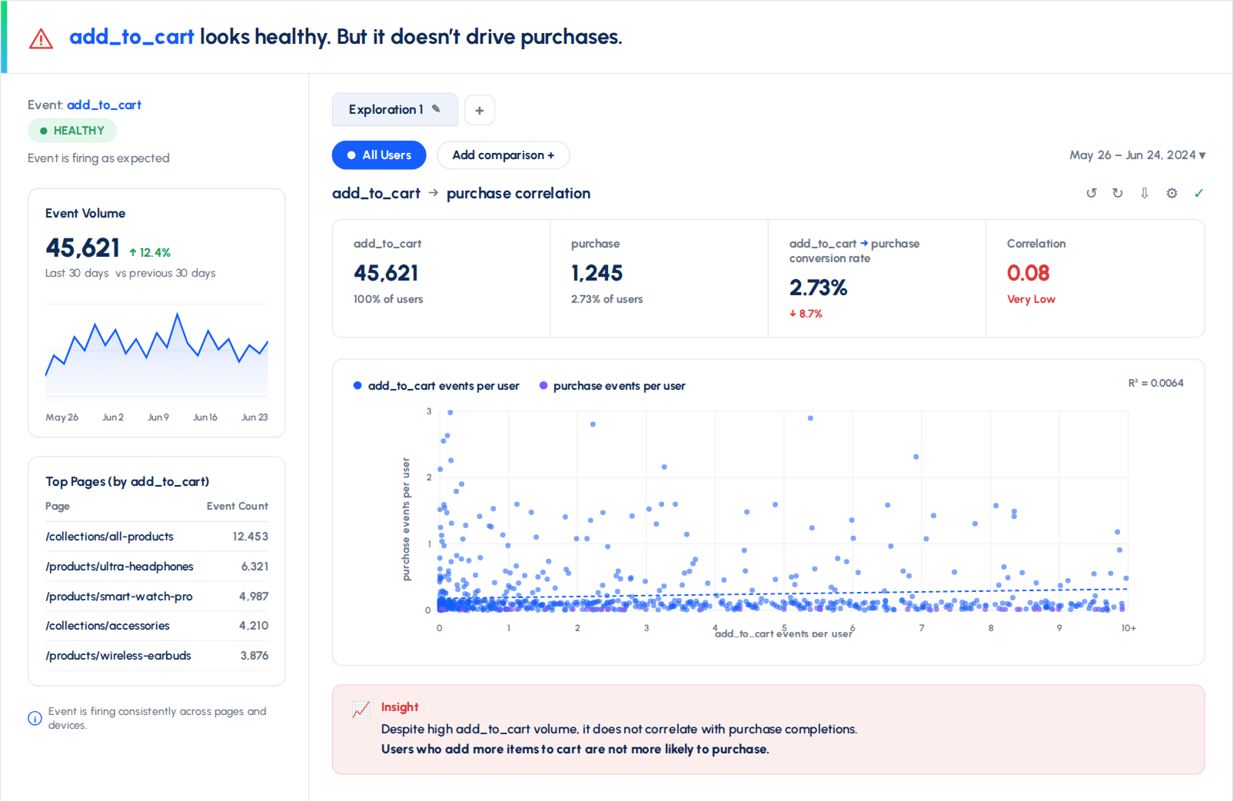The image size is (1233, 801).
Task: Click the 6,321 event count value
Action: (254, 567)
